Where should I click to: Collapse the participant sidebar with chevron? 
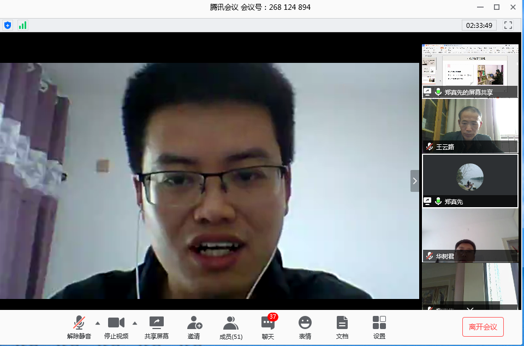tap(415, 181)
